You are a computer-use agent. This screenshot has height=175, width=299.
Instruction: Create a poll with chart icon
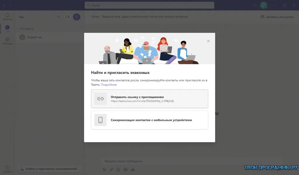133,170
